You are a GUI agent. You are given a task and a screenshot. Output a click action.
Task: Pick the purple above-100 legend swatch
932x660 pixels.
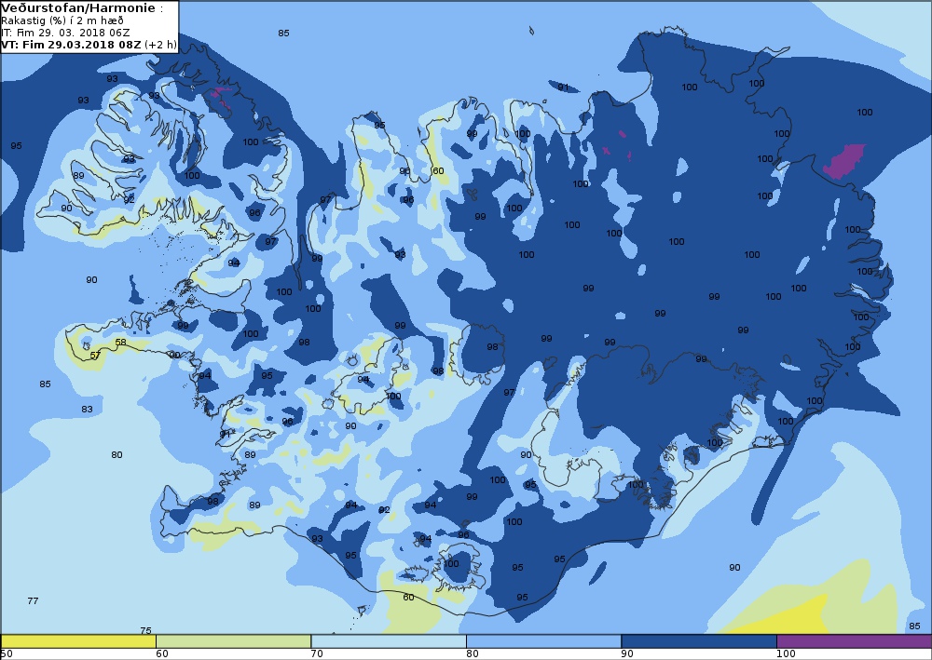[854, 641]
